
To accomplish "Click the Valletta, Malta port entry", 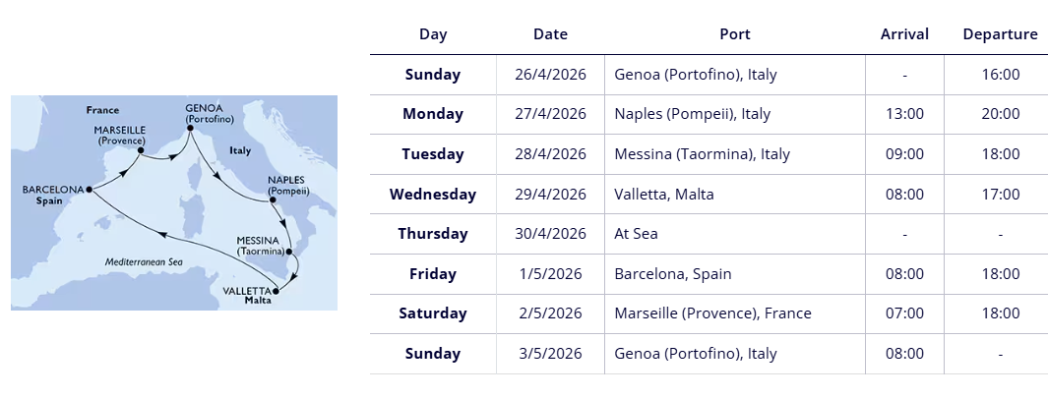I will [663, 195].
